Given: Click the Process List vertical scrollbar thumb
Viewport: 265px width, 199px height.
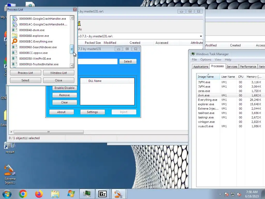Looking at the screenshot, I should [x=72, y=49].
